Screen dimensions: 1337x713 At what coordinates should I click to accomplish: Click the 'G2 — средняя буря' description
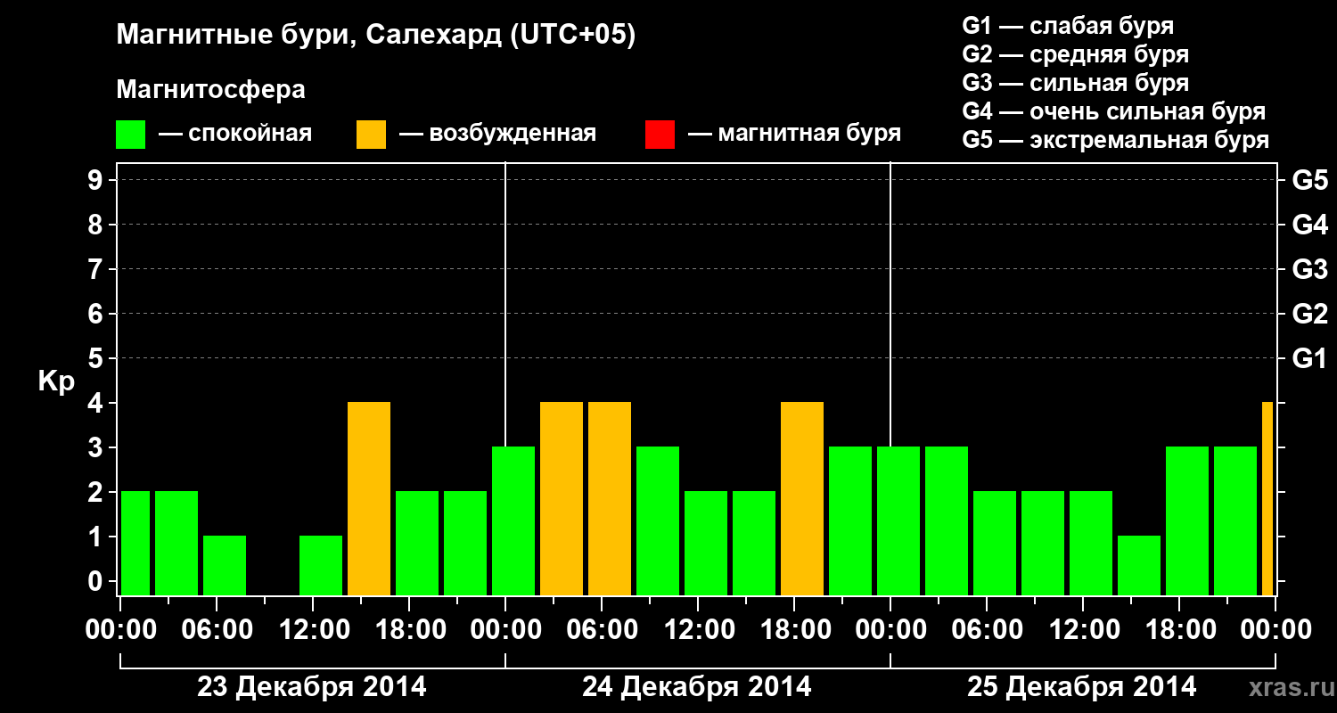1075,54
